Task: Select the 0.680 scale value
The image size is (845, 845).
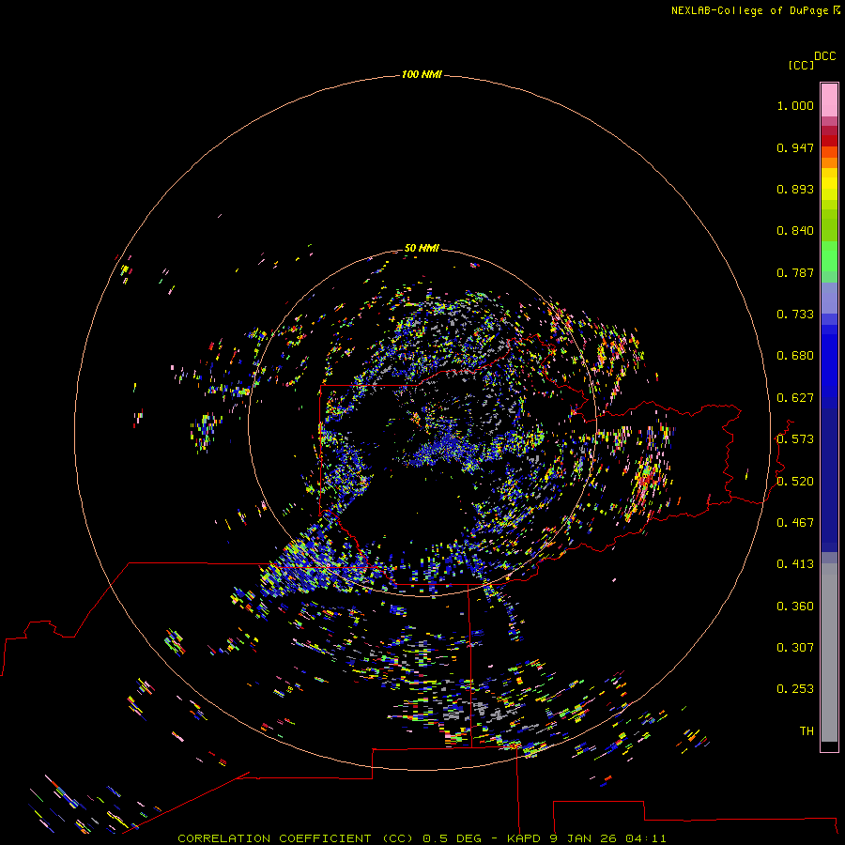Action: point(795,356)
